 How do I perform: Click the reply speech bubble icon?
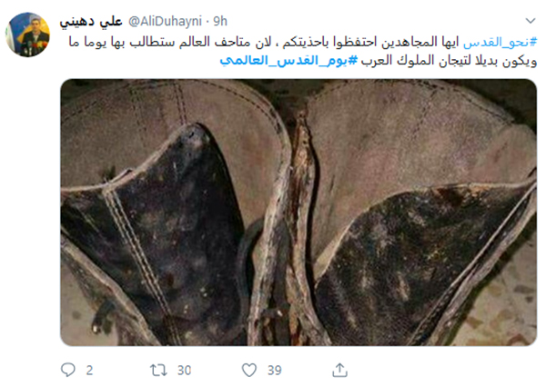tap(68, 370)
